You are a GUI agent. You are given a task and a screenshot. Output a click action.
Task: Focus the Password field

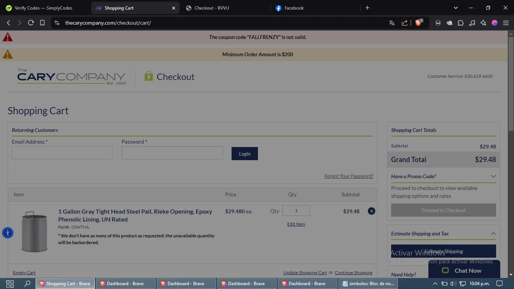[x=172, y=153]
